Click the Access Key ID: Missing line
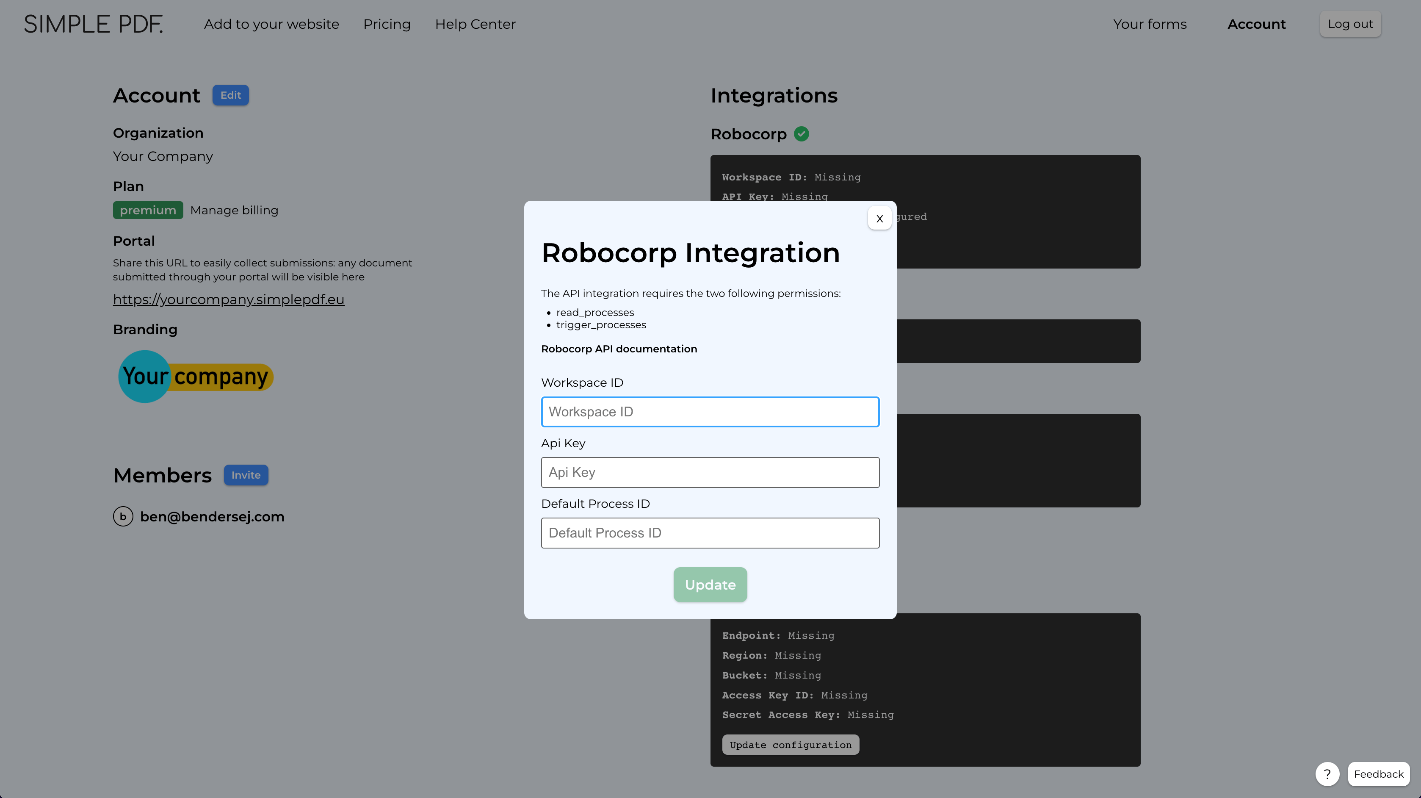 click(794, 695)
